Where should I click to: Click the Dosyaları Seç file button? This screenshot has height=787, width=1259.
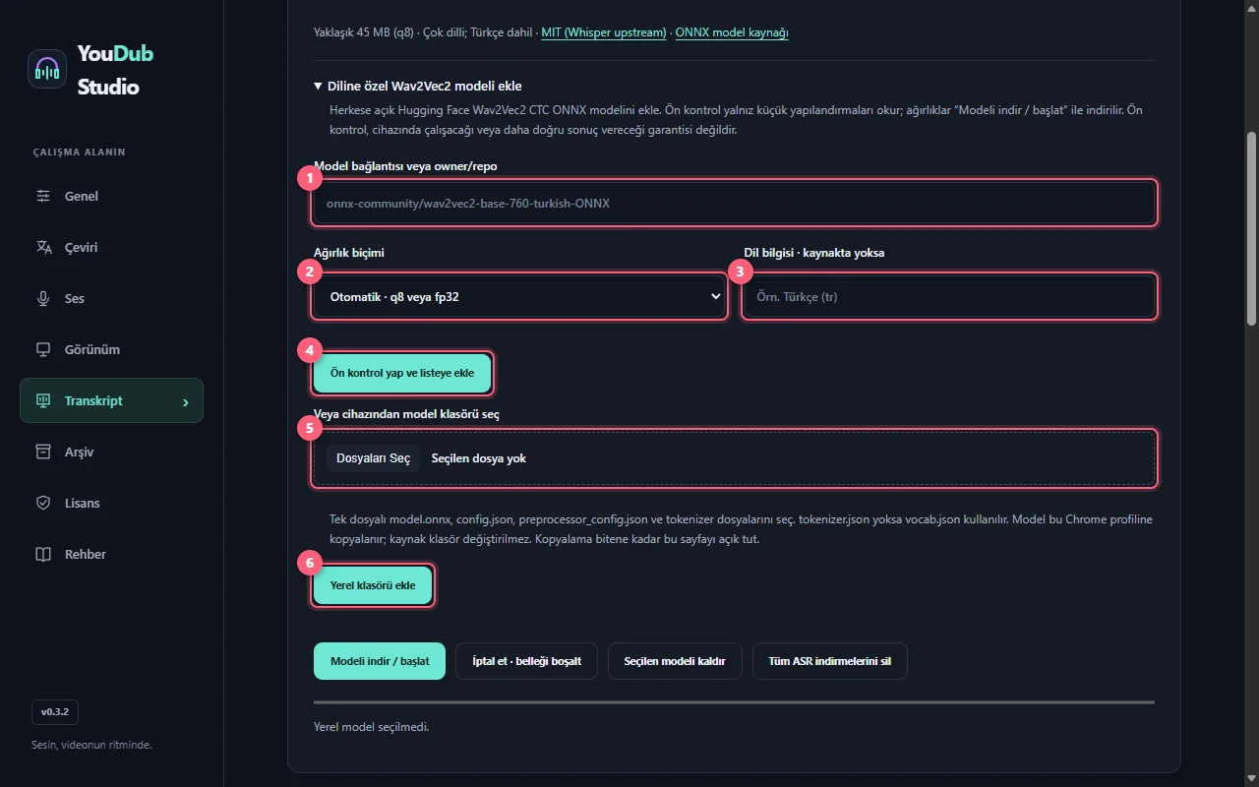coord(374,458)
